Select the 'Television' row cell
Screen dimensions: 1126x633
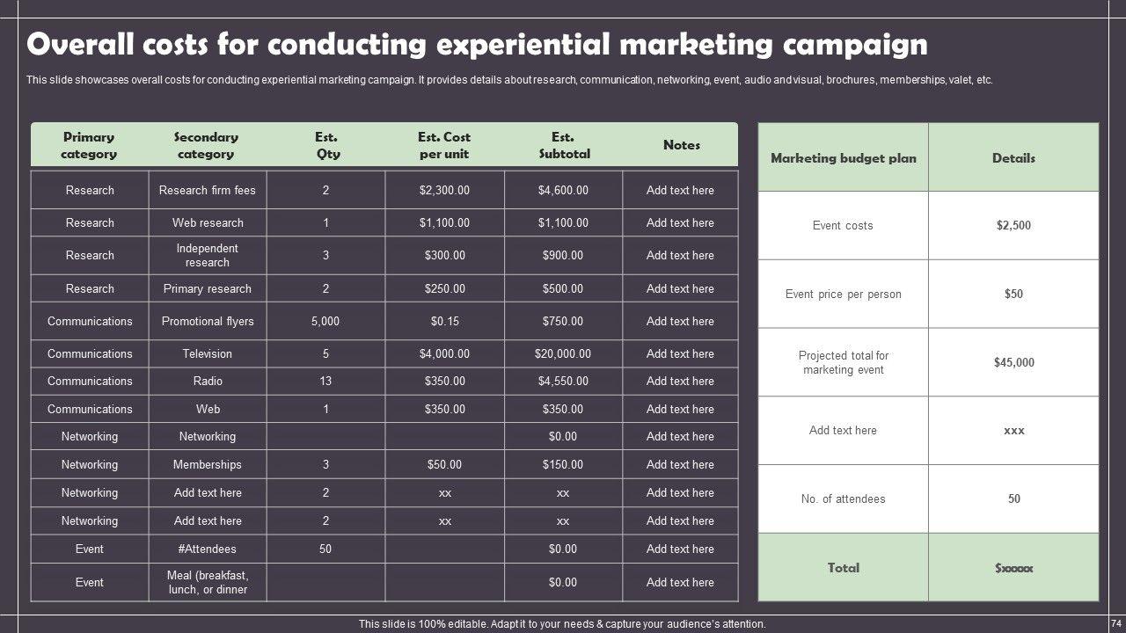[208, 353]
